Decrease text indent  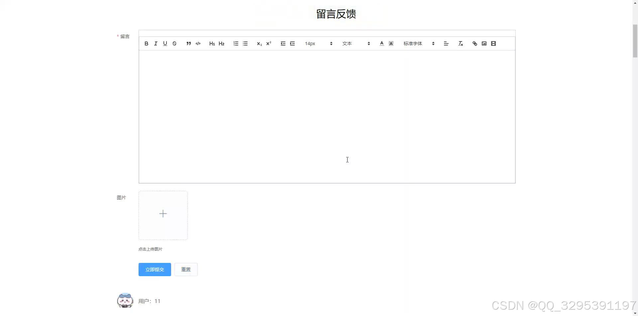click(283, 43)
